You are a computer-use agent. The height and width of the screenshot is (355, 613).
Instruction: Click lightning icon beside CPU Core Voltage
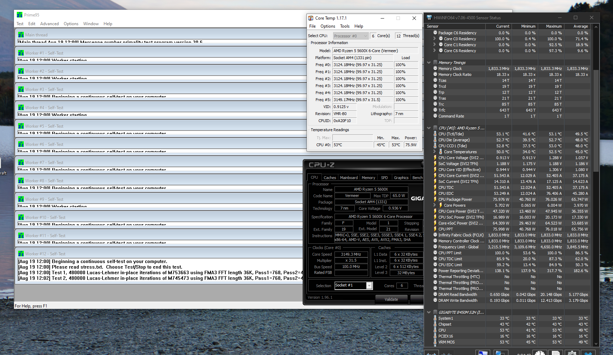pyautogui.click(x=435, y=158)
